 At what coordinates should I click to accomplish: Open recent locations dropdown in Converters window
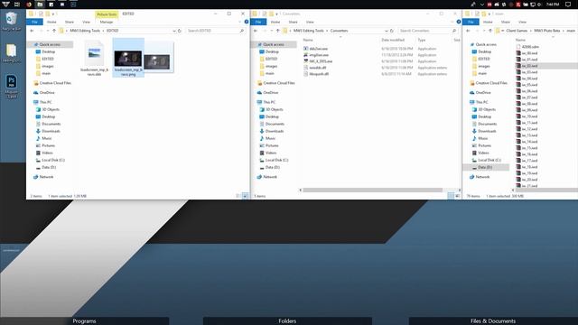(x=271, y=31)
